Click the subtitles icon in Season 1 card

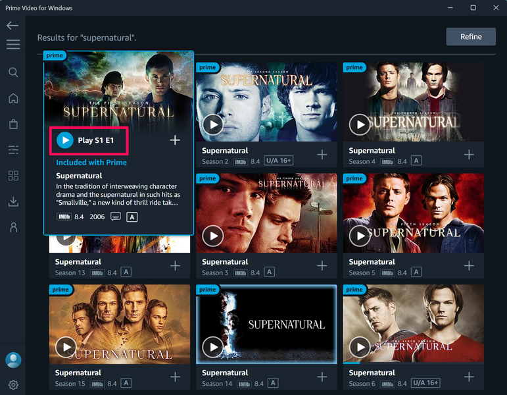tap(116, 217)
